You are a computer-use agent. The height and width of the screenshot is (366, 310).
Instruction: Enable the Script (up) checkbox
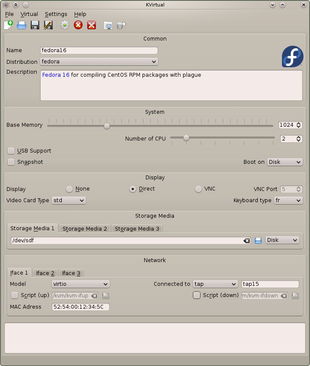click(15, 295)
